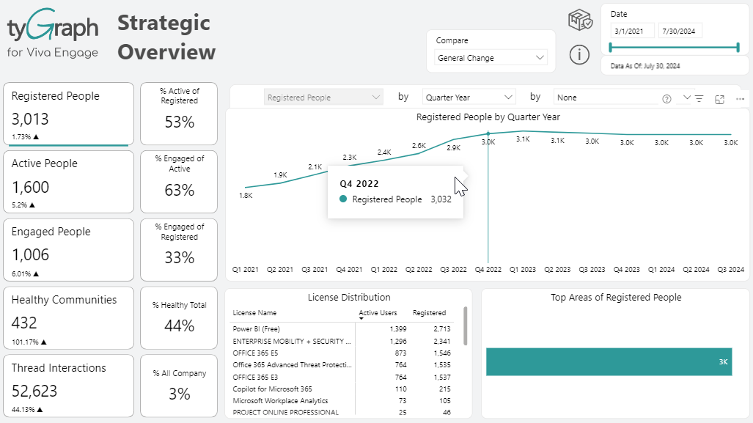This screenshot has height=423, width=753.
Task: Click the teal 3K bar
Action: click(609, 362)
